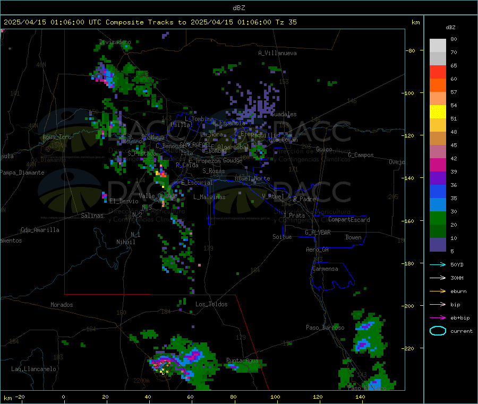This screenshot has width=478, height=404.
Task: Click the red 65 dBZ legend swatch
Action: coord(438,72)
